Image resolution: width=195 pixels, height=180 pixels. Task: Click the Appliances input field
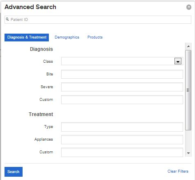[x=122, y=139]
